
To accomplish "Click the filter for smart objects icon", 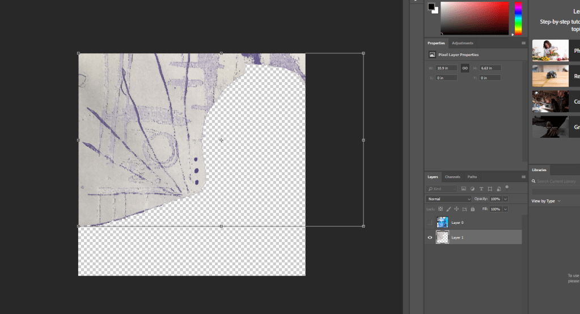I will point(499,188).
